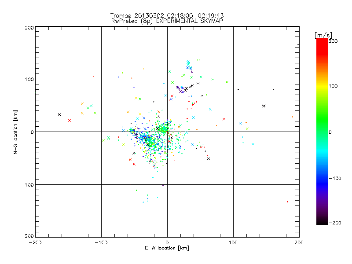
Task: Click the colorbar label '-200' at bottom
Action: coord(335,223)
